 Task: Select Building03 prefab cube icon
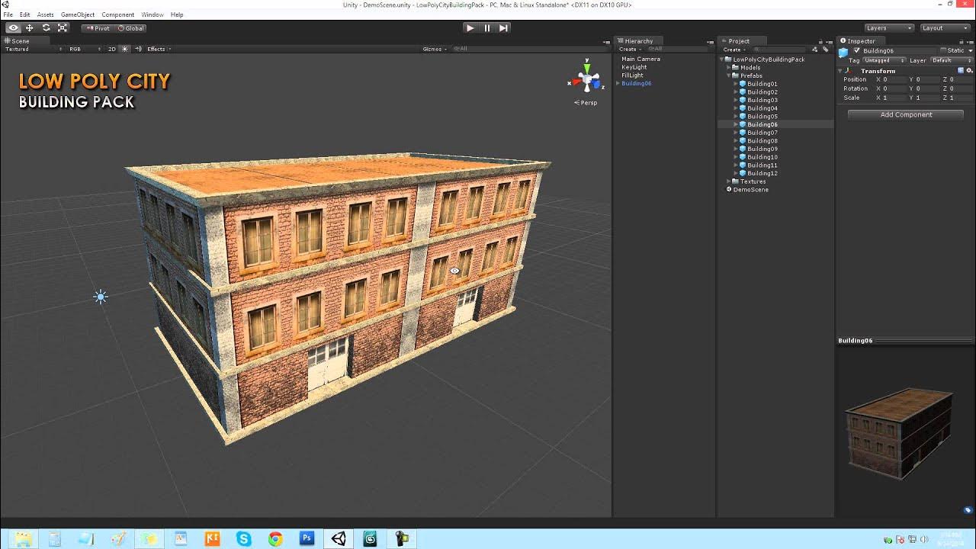point(743,100)
